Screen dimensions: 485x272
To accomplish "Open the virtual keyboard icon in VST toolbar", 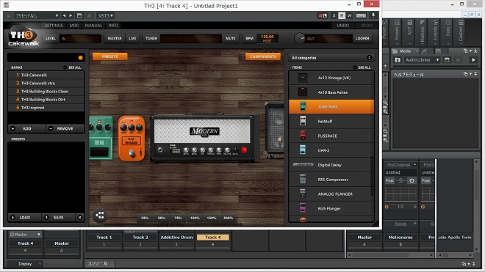I will 361,15.
